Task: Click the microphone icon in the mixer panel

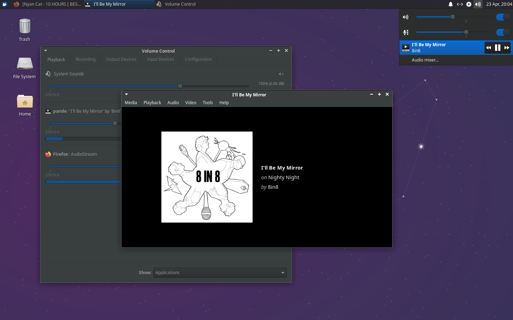Action: pyautogui.click(x=405, y=32)
